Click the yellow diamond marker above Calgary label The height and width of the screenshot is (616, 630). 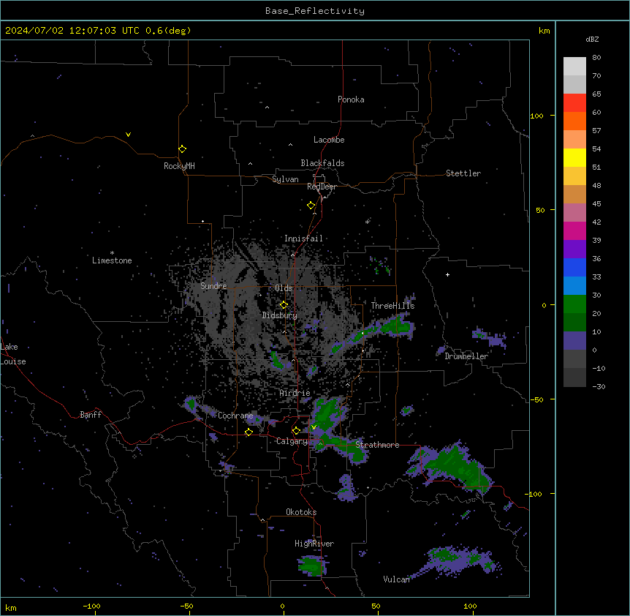point(296,431)
